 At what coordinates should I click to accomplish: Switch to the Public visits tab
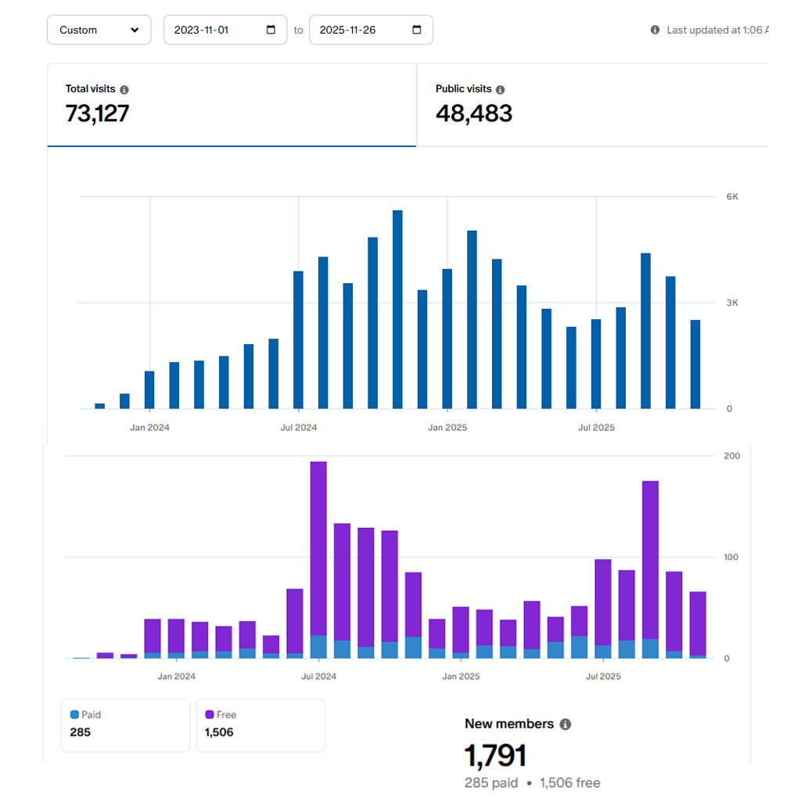[x=592, y=105]
